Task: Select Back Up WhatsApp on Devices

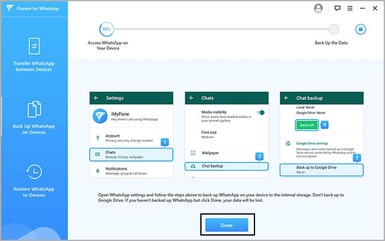Action: click(34, 118)
